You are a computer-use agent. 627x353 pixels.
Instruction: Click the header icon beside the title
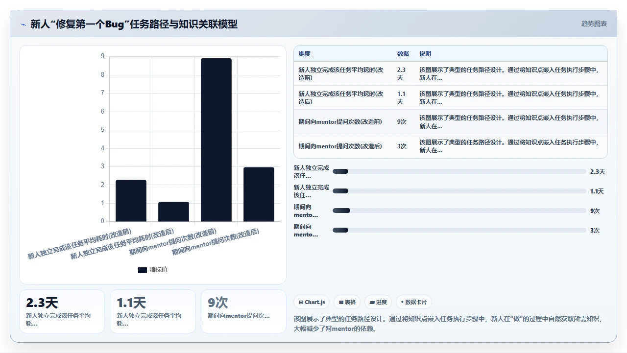tap(24, 24)
